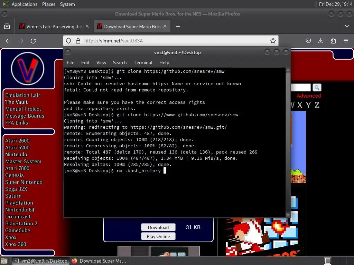Reload the current Firefox page
This screenshot has width=354, height=265.
coord(33,41)
